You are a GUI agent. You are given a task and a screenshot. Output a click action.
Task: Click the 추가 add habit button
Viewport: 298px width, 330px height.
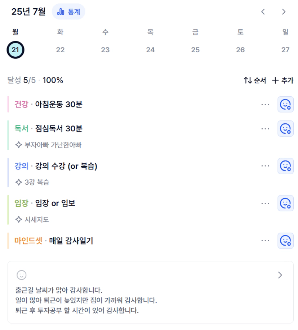pyautogui.click(x=283, y=80)
